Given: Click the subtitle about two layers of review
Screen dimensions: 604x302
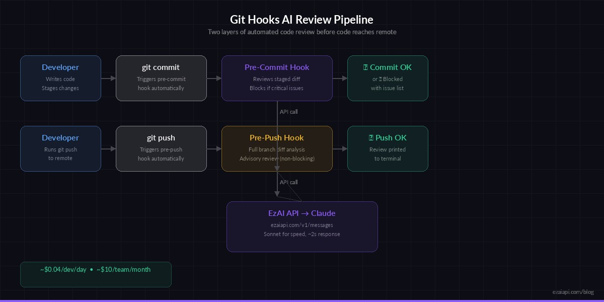Looking at the screenshot, I should [302, 32].
